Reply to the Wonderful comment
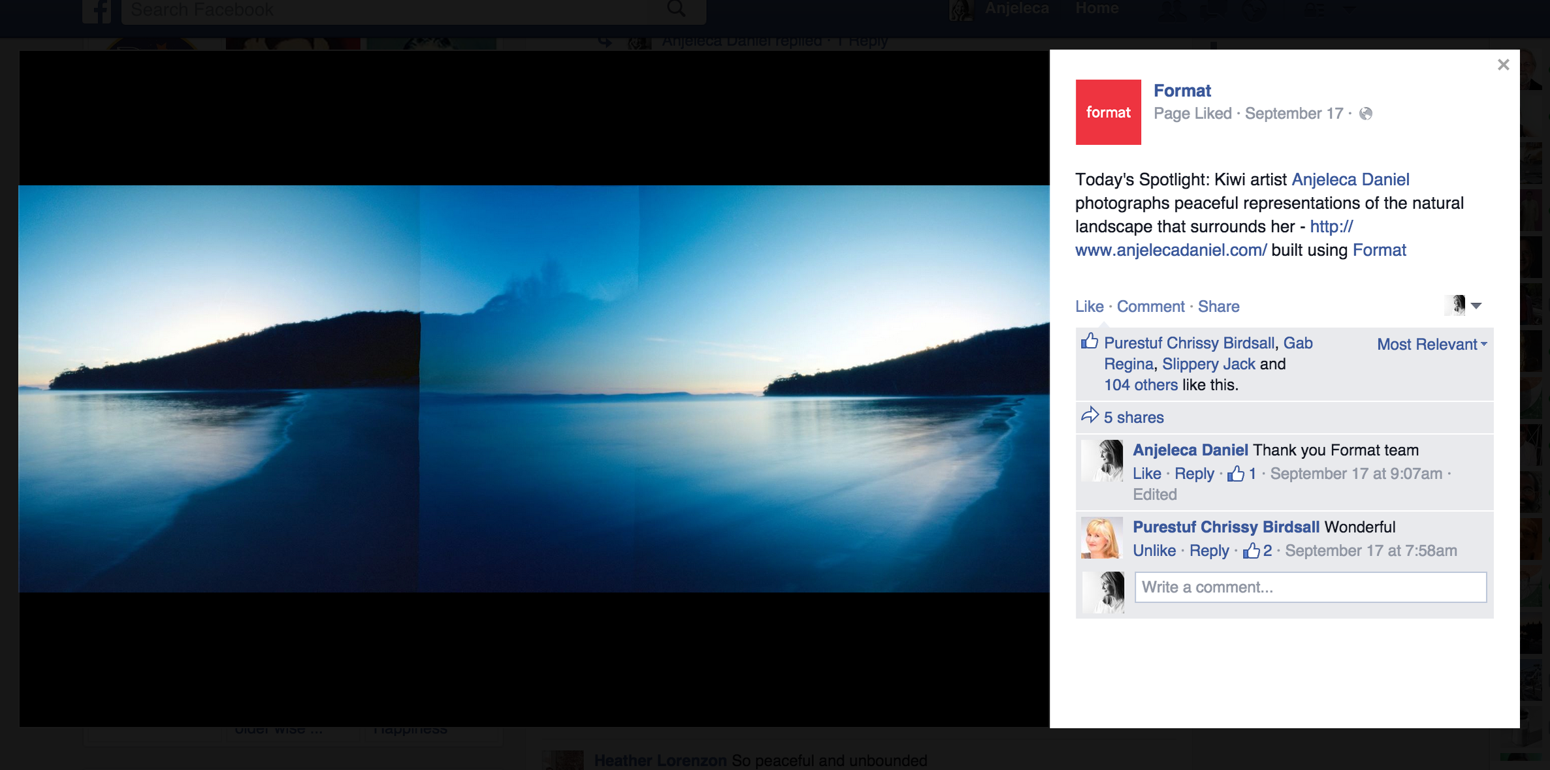This screenshot has height=770, width=1550. (x=1209, y=551)
